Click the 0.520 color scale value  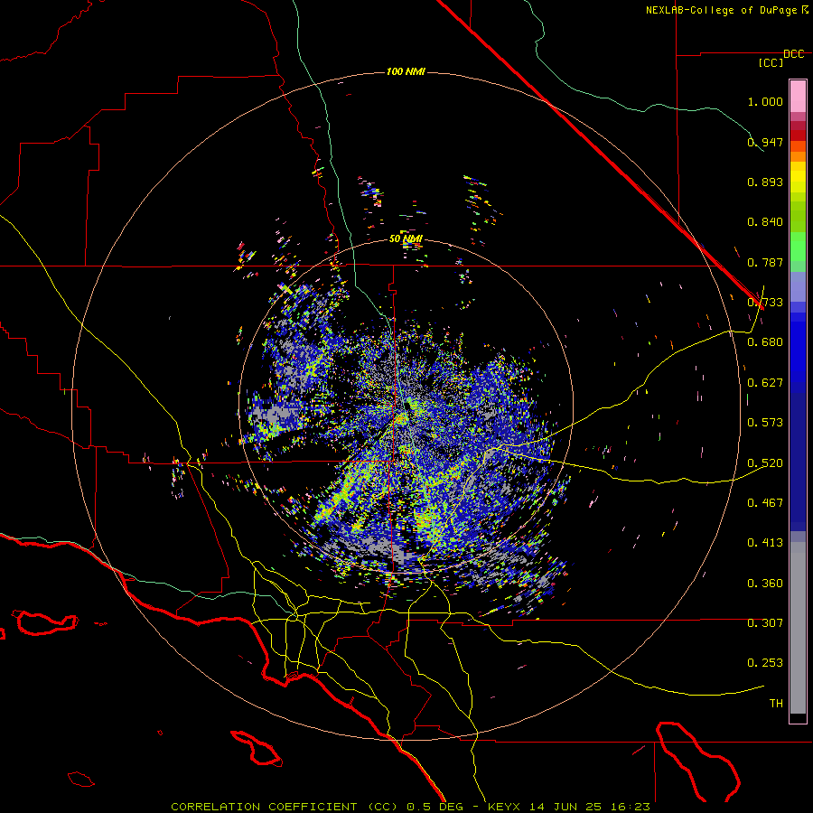[x=765, y=463]
